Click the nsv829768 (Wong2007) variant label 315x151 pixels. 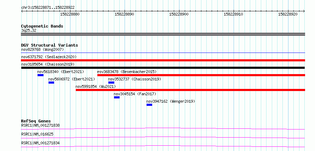click(x=42, y=49)
